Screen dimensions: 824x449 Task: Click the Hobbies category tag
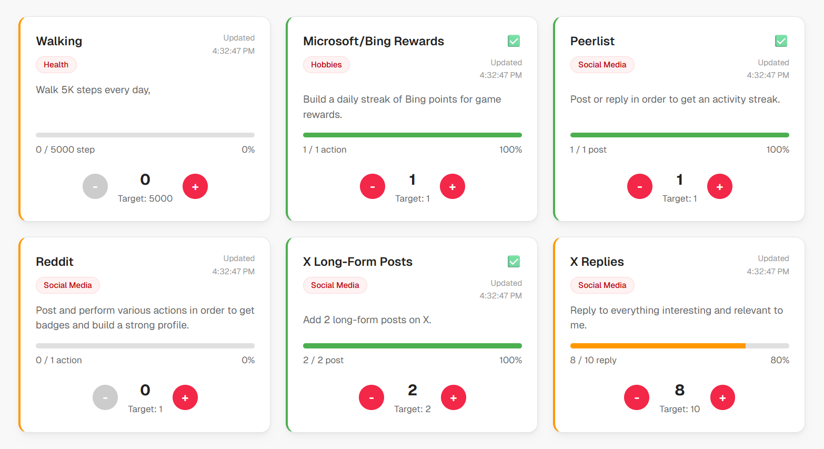pos(326,64)
